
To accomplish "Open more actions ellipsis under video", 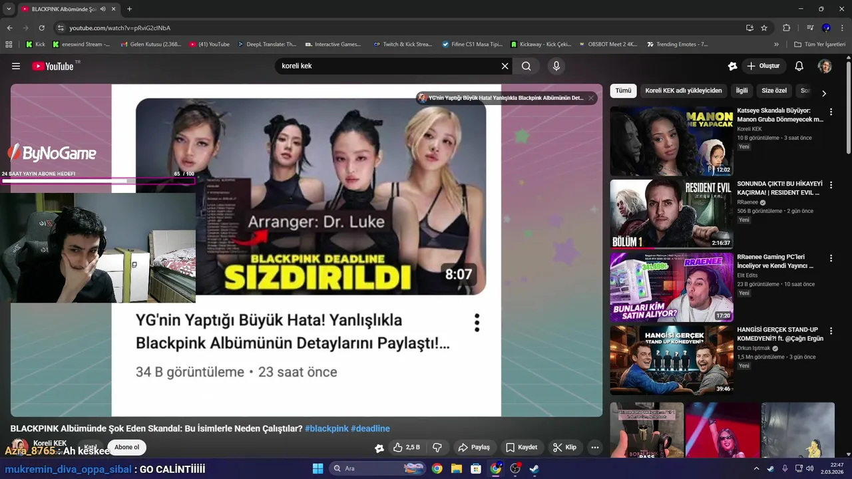I will (595, 447).
